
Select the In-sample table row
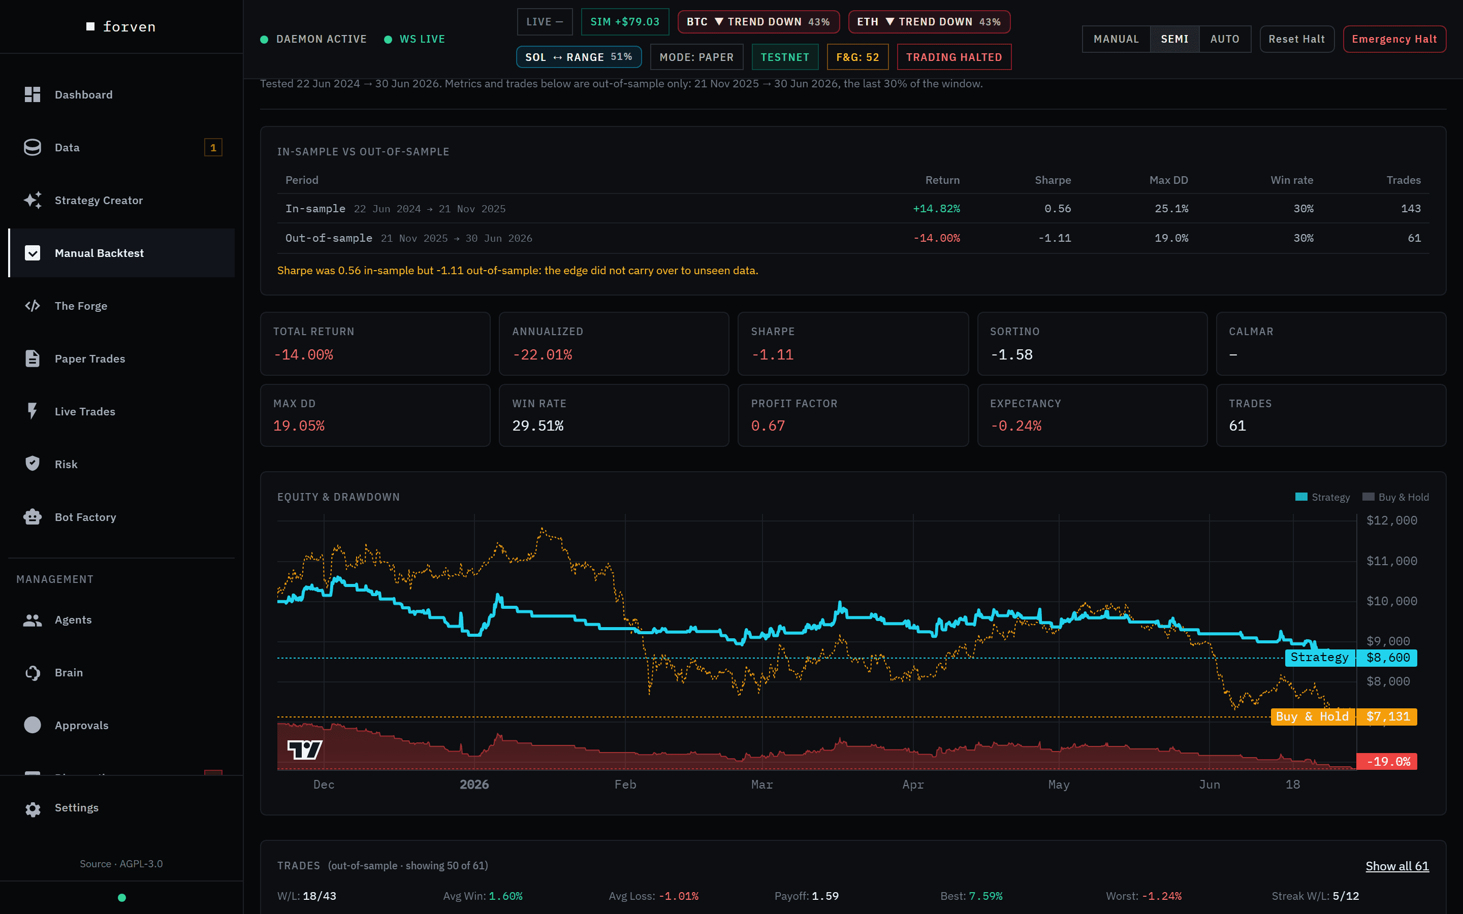[853, 209]
